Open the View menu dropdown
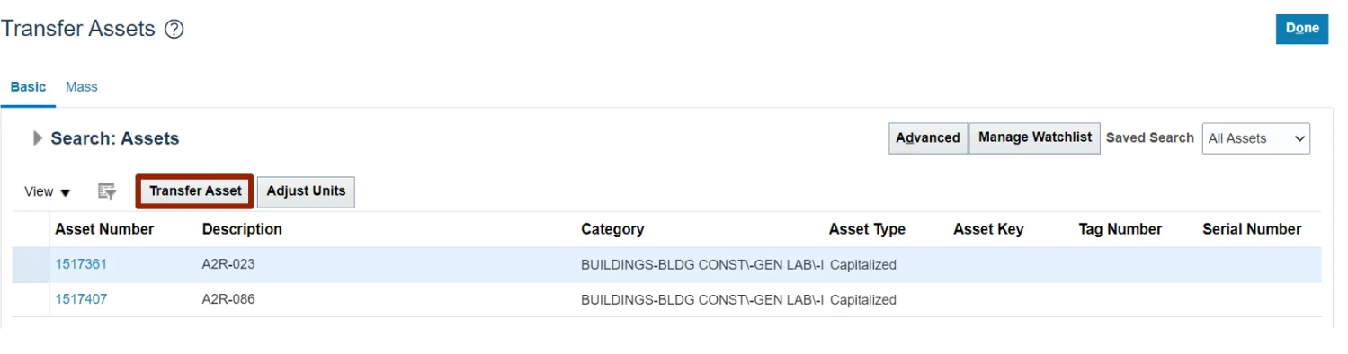The width and height of the screenshot is (1348, 354). click(x=48, y=191)
